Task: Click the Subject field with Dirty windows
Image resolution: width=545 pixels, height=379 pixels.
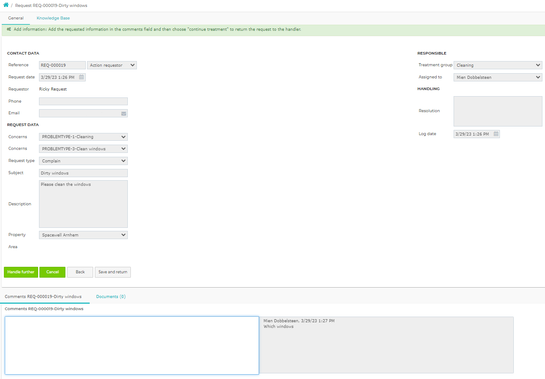Action: tap(83, 173)
